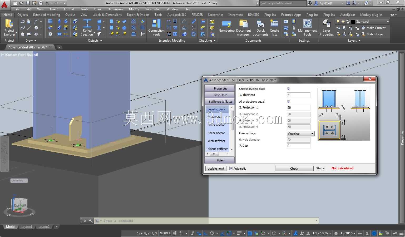The image size is (405, 237).
Task: Select Web stiffener in the list
Action: tap(217, 141)
